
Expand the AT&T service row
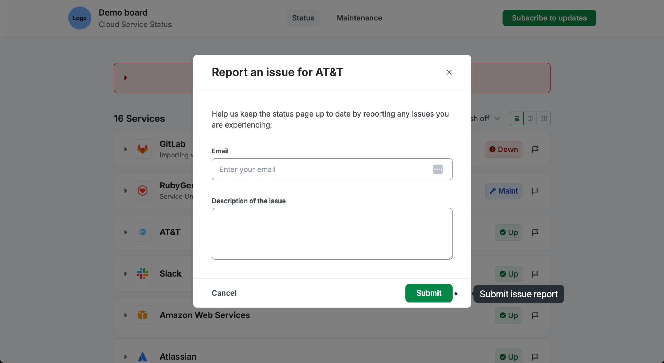click(x=126, y=232)
